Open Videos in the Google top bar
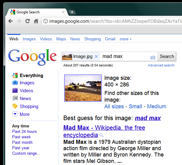This screenshot has width=182, height=165. (46, 39)
